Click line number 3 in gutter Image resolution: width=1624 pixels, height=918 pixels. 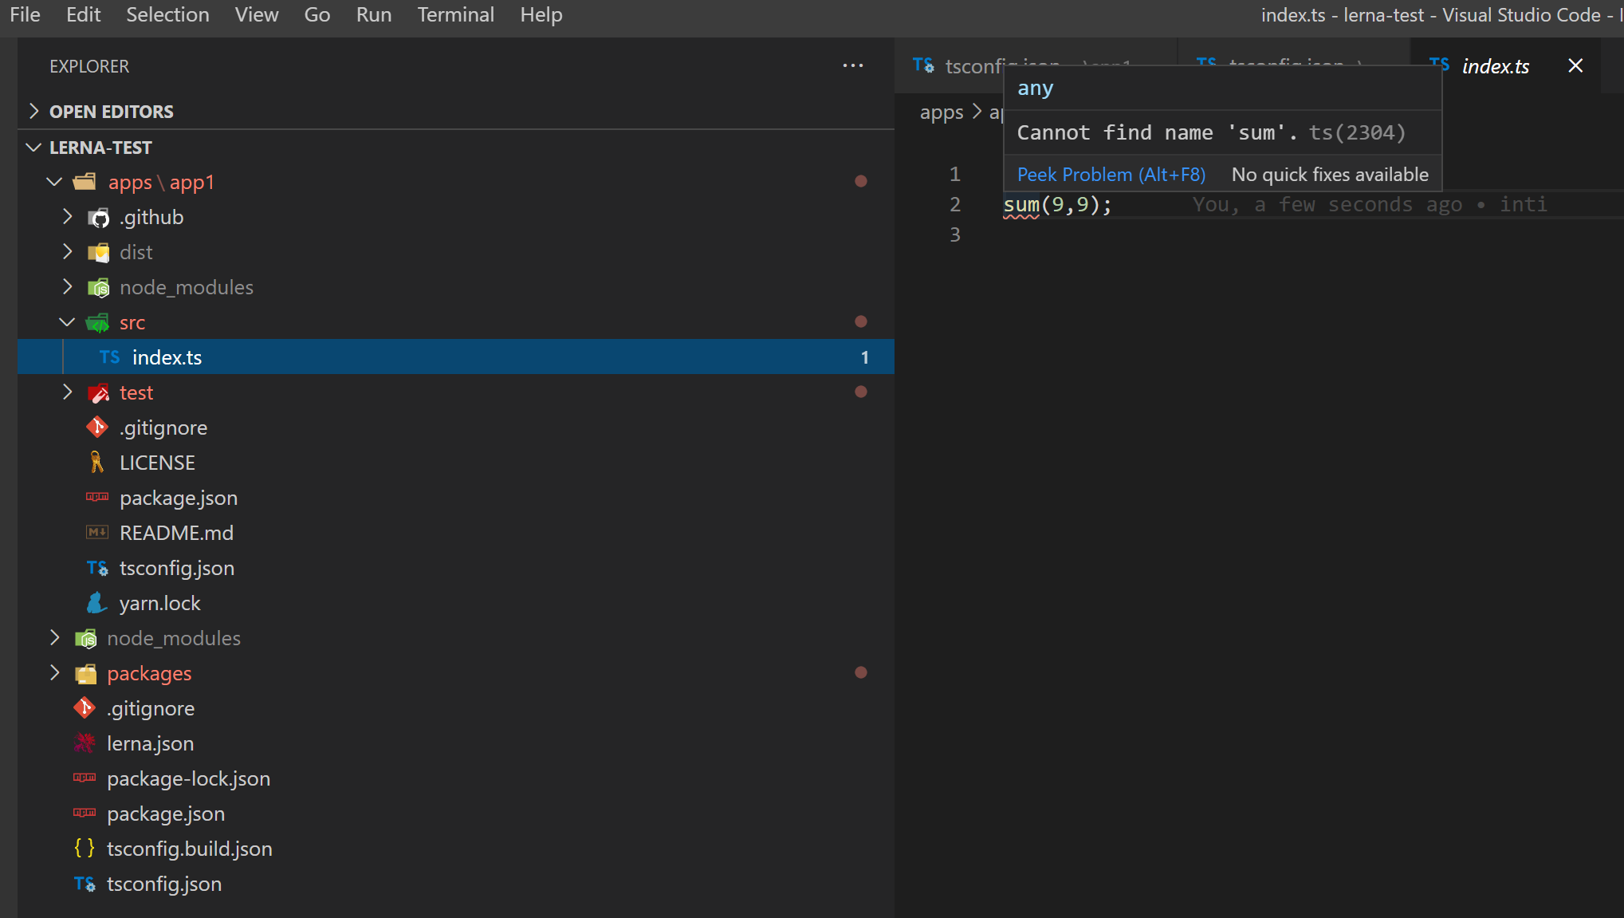pyautogui.click(x=954, y=234)
